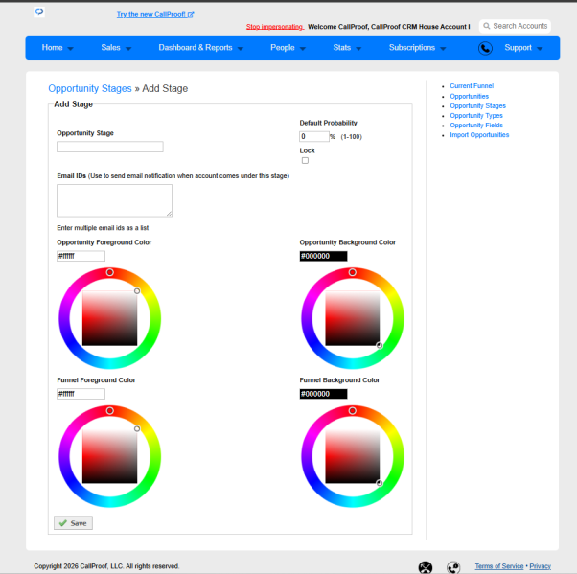Open the Support menu
This screenshot has width=577, height=574.
tap(519, 48)
